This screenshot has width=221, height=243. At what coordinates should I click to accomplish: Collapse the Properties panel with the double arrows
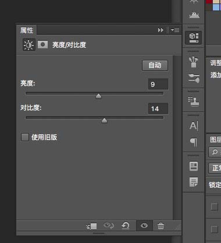[x=161, y=30]
